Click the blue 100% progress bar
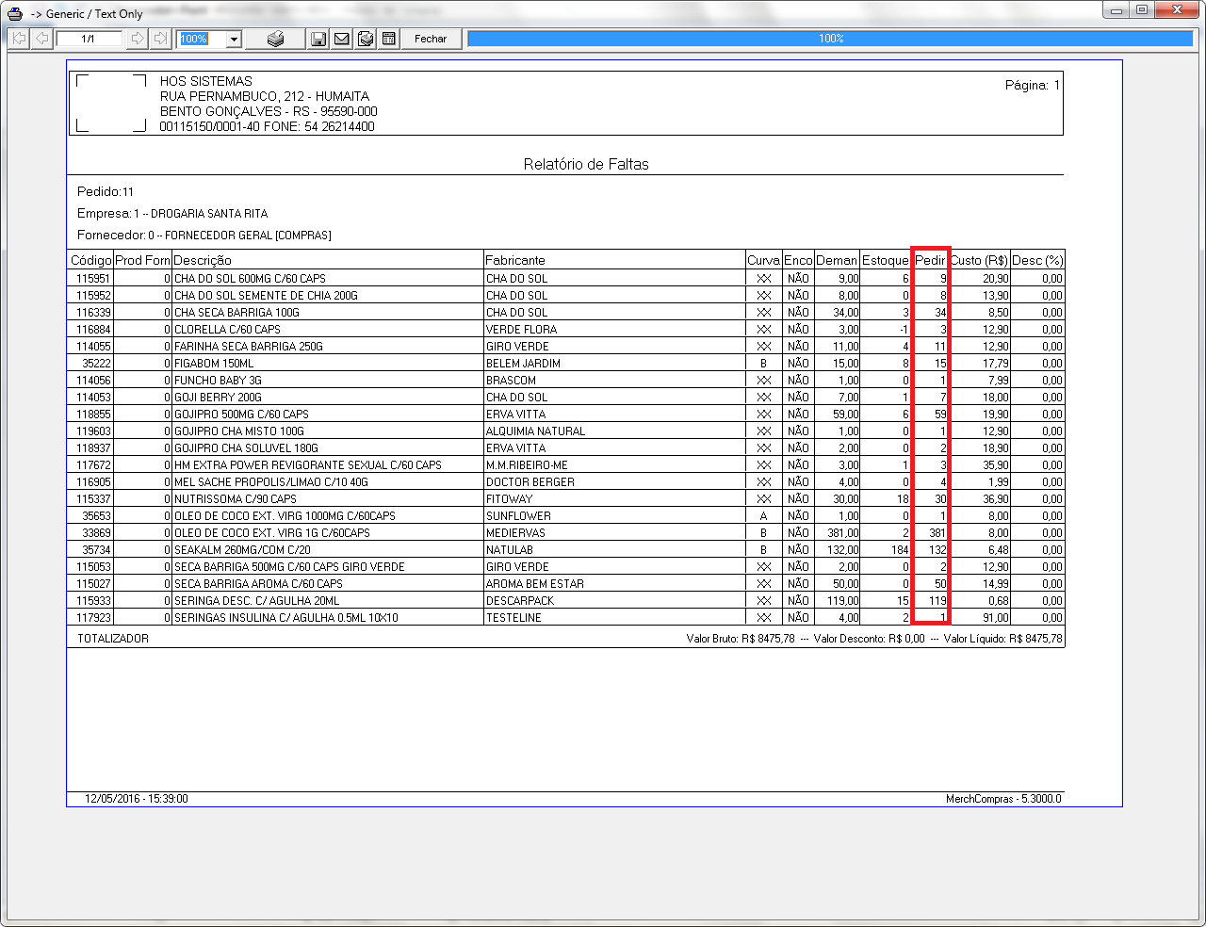Viewport: 1206px width, 927px height. coord(829,39)
